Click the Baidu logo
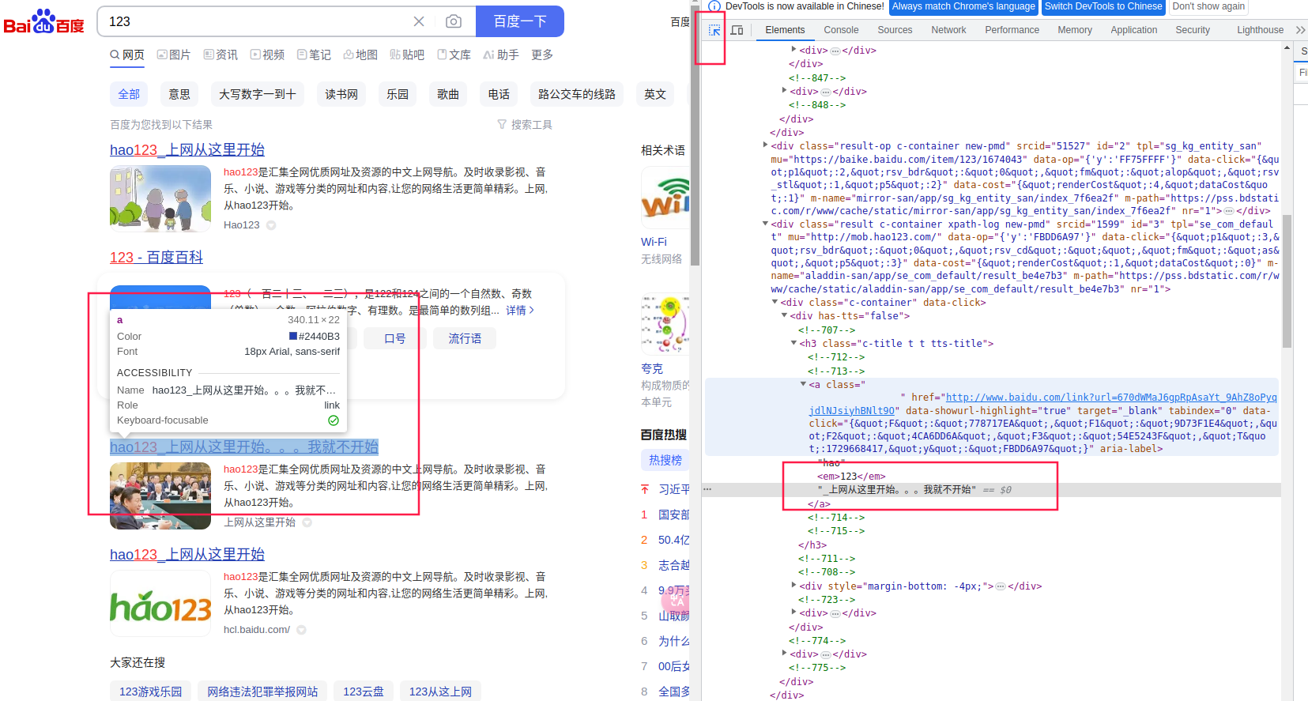 pyautogui.click(x=44, y=21)
